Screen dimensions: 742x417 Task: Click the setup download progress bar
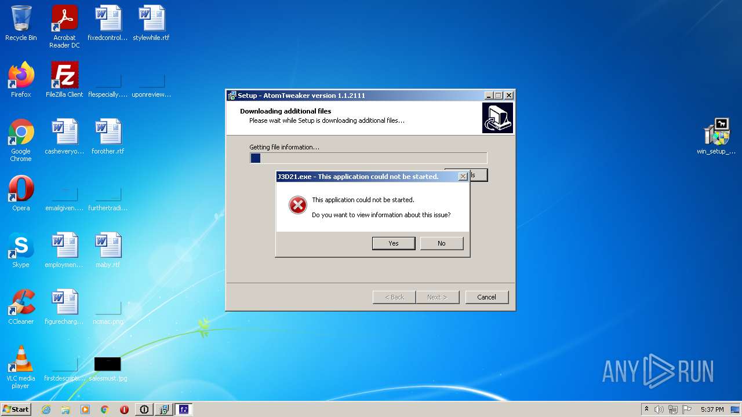369,158
